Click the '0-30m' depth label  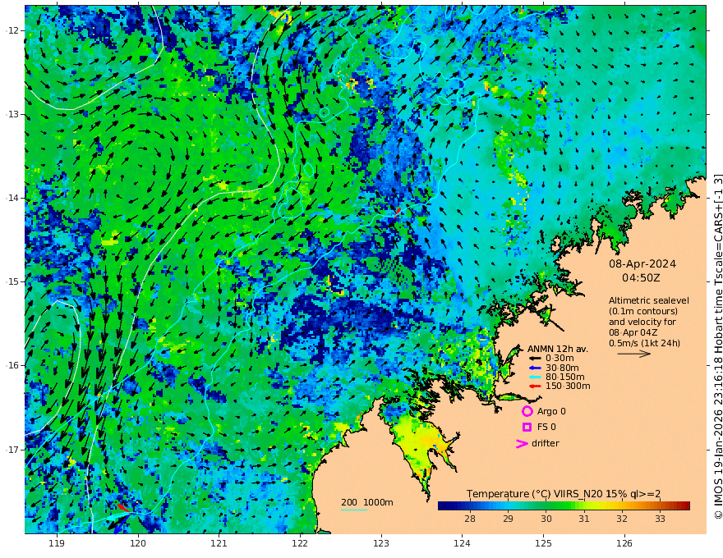click(560, 358)
